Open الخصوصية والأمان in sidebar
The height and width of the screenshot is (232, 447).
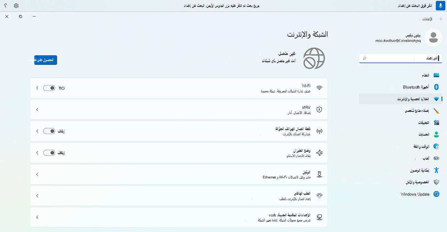[x=400, y=182]
